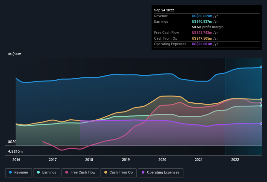This screenshot has width=267, height=182.
Task: Click the US$22.681m operating expenses value
Action: [202, 44]
